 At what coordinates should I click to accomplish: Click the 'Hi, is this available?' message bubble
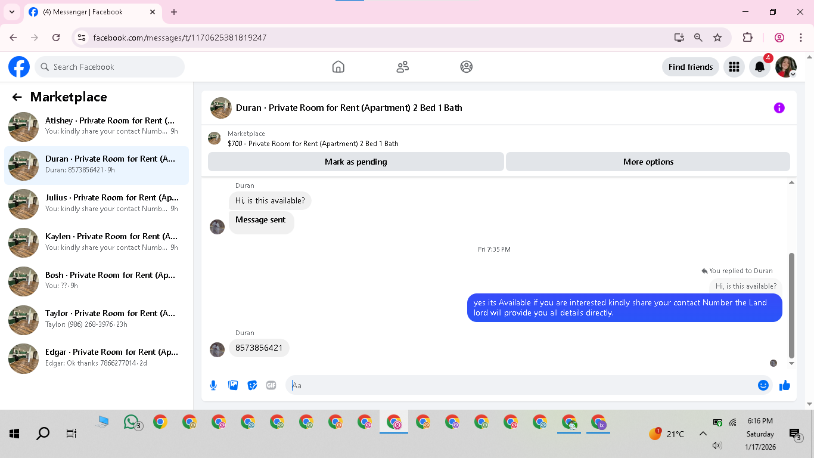(270, 200)
